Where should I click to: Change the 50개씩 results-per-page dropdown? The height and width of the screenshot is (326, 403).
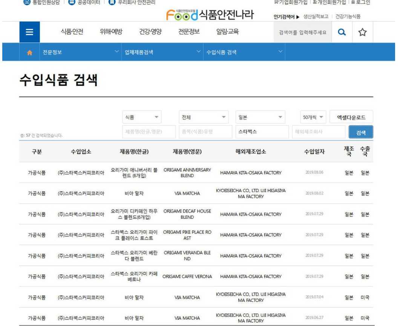[313, 117]
